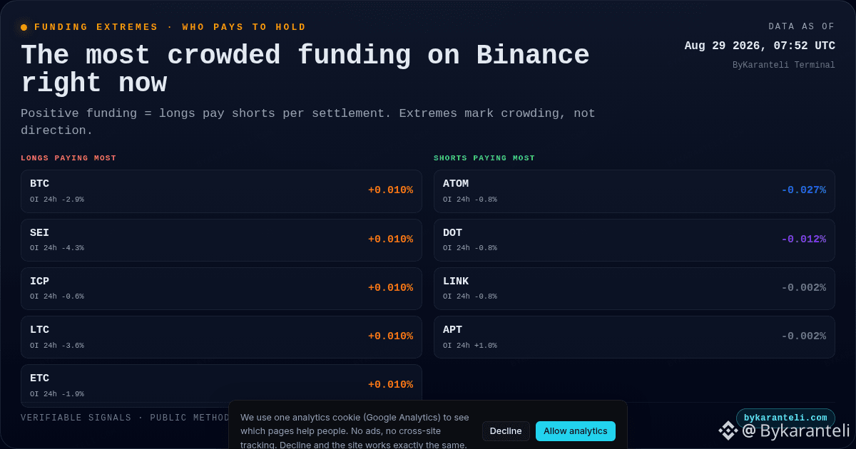
Task: Click DOT's -0.012% funding rate
Action: point(803,239)
